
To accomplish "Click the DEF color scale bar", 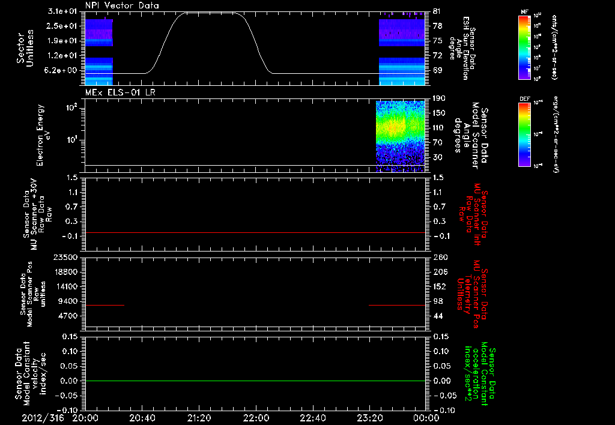I will [x=524, y=134].
